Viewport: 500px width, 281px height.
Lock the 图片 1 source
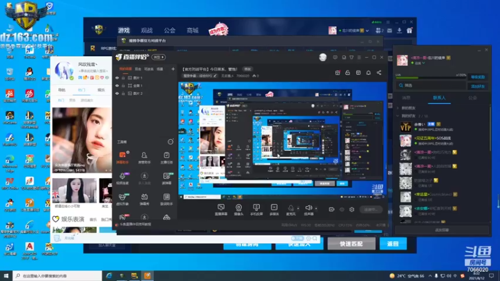[123, 77]
